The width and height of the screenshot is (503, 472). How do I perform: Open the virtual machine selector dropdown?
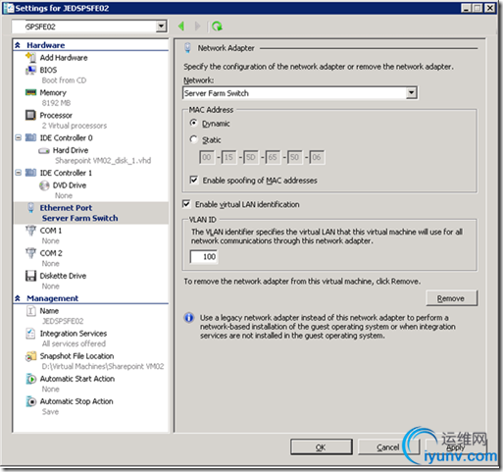click(x=161, y=26)
